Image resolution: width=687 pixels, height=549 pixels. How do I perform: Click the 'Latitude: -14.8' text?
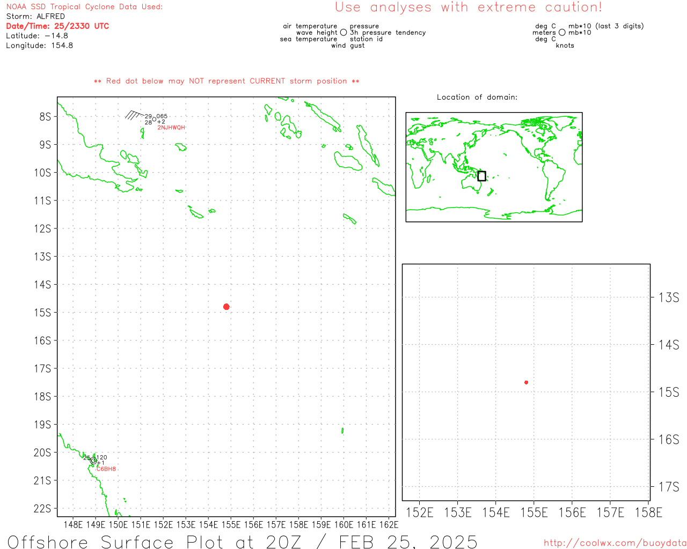37,36
